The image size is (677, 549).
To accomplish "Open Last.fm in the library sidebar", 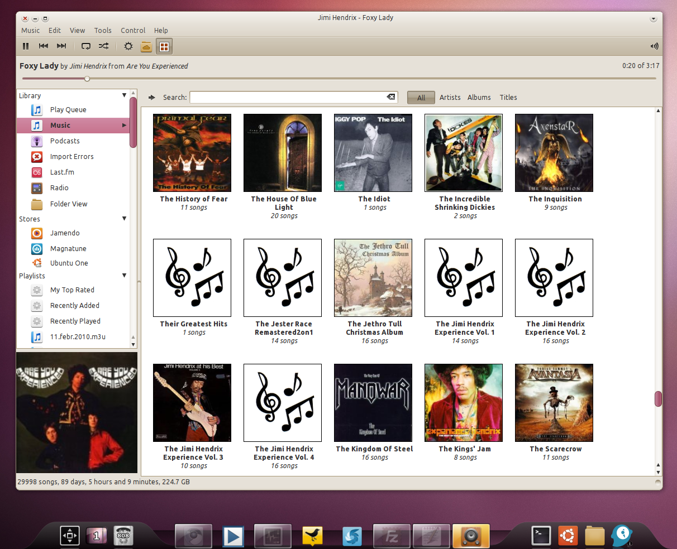I will pyautogui.click(x=62, y=172).
